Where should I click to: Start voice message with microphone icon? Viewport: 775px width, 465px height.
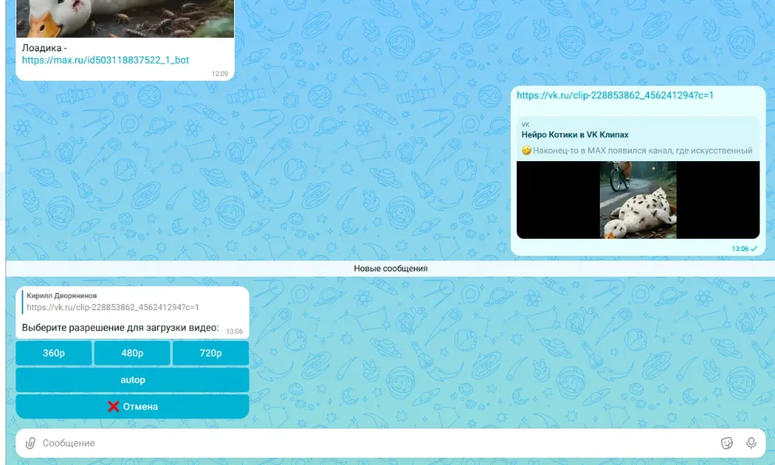(751, 443)
